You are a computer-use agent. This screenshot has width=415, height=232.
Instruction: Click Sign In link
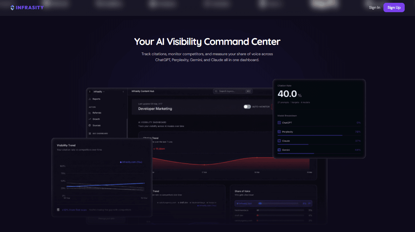tap(374, 7)
